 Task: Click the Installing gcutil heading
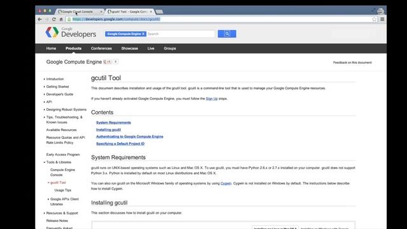coord(109,203)
